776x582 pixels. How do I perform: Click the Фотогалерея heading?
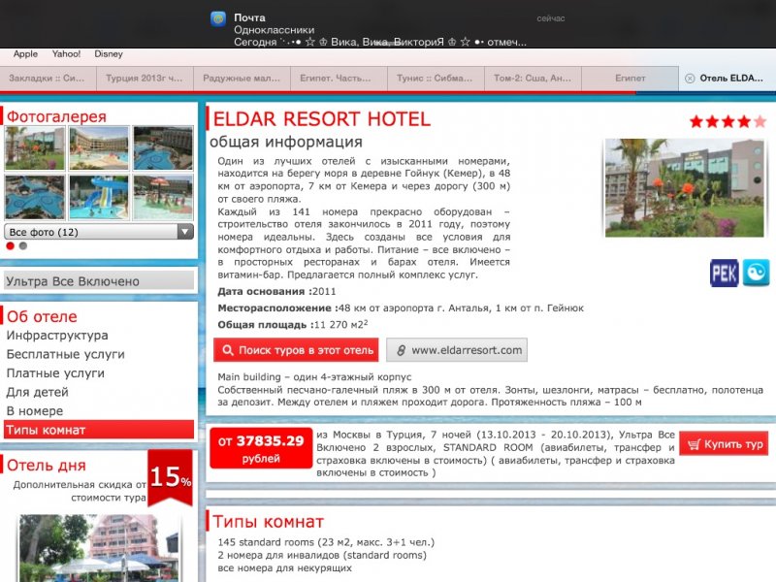click(x=56, y=116)
